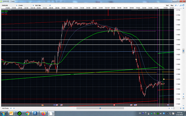Viewport: 186px width, 116px height.
Task: Open Firefox from the taskbar
Action: [x=43, y=114]
